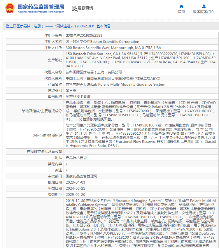Click the 生产地址 label

[x=55, y=60]
